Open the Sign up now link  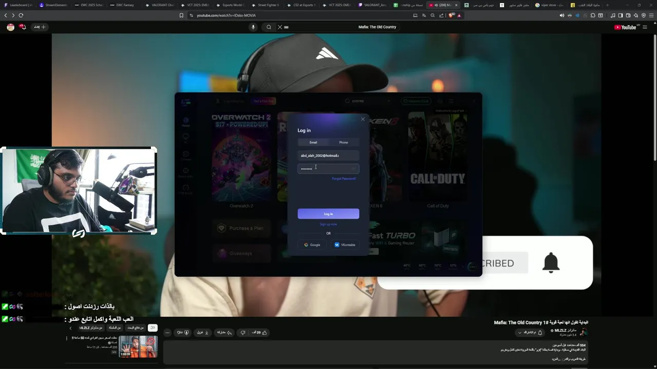coord(328,224)
